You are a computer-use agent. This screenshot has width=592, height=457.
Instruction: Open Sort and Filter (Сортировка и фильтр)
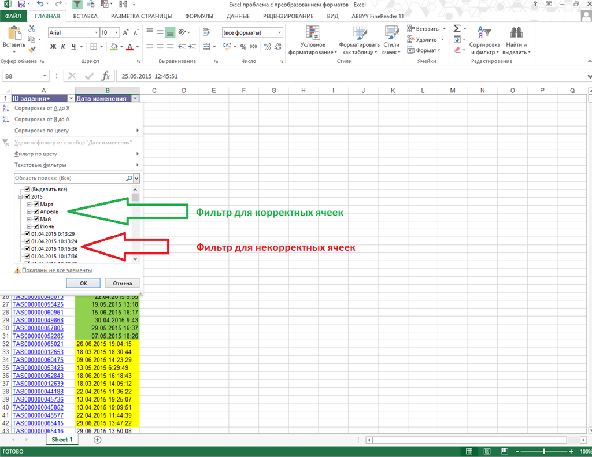point(485,40)
